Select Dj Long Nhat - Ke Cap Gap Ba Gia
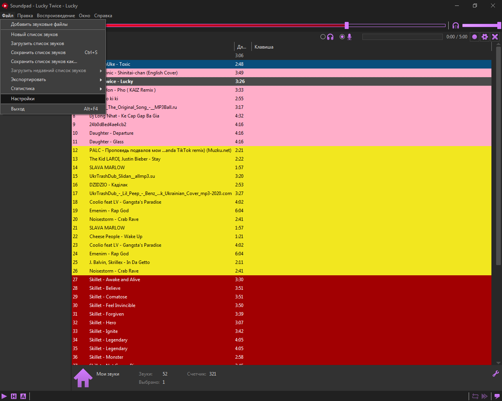Image resolution: width=502 pixels, height=401 pixels. tap(282, 116)
